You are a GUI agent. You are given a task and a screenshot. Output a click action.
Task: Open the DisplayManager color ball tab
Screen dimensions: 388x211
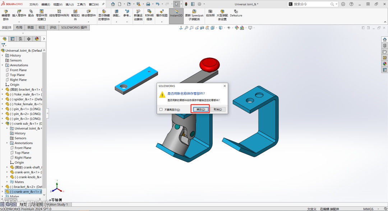37,39
